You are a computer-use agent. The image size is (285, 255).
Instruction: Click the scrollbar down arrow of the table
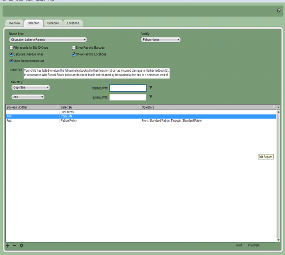tap(278, 240)
